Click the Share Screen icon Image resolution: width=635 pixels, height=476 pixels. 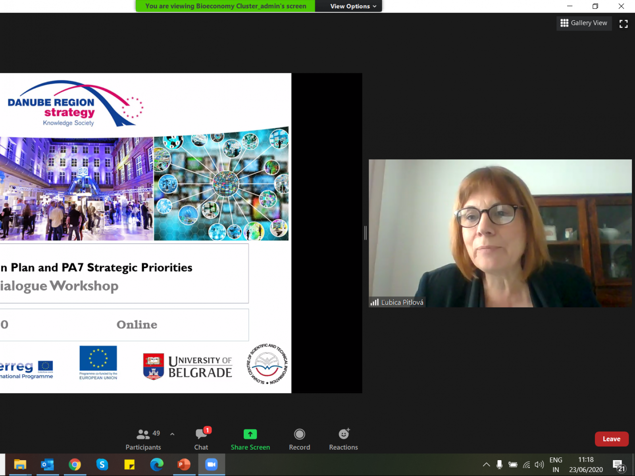250,434
